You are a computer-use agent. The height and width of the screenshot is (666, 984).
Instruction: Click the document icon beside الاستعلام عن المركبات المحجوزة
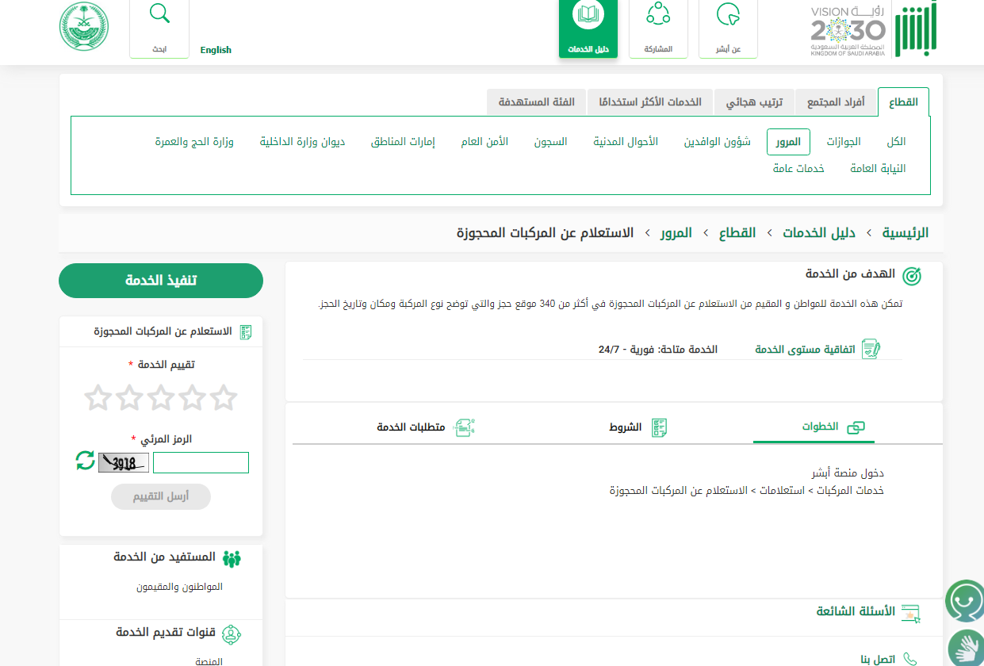pyautogui.click(x=246, y=332)
